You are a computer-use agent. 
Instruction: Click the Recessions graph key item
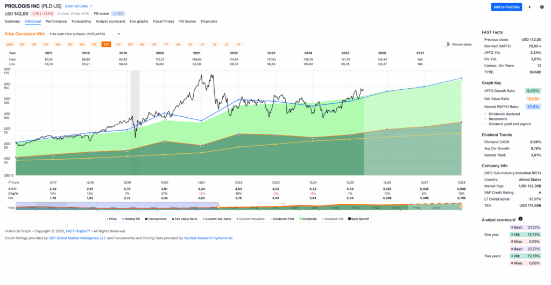495,119
